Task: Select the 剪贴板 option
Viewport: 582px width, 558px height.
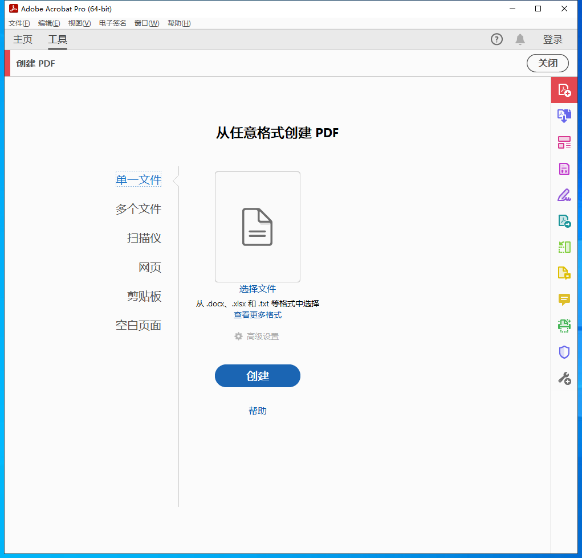Action: [x=144, y=296]
